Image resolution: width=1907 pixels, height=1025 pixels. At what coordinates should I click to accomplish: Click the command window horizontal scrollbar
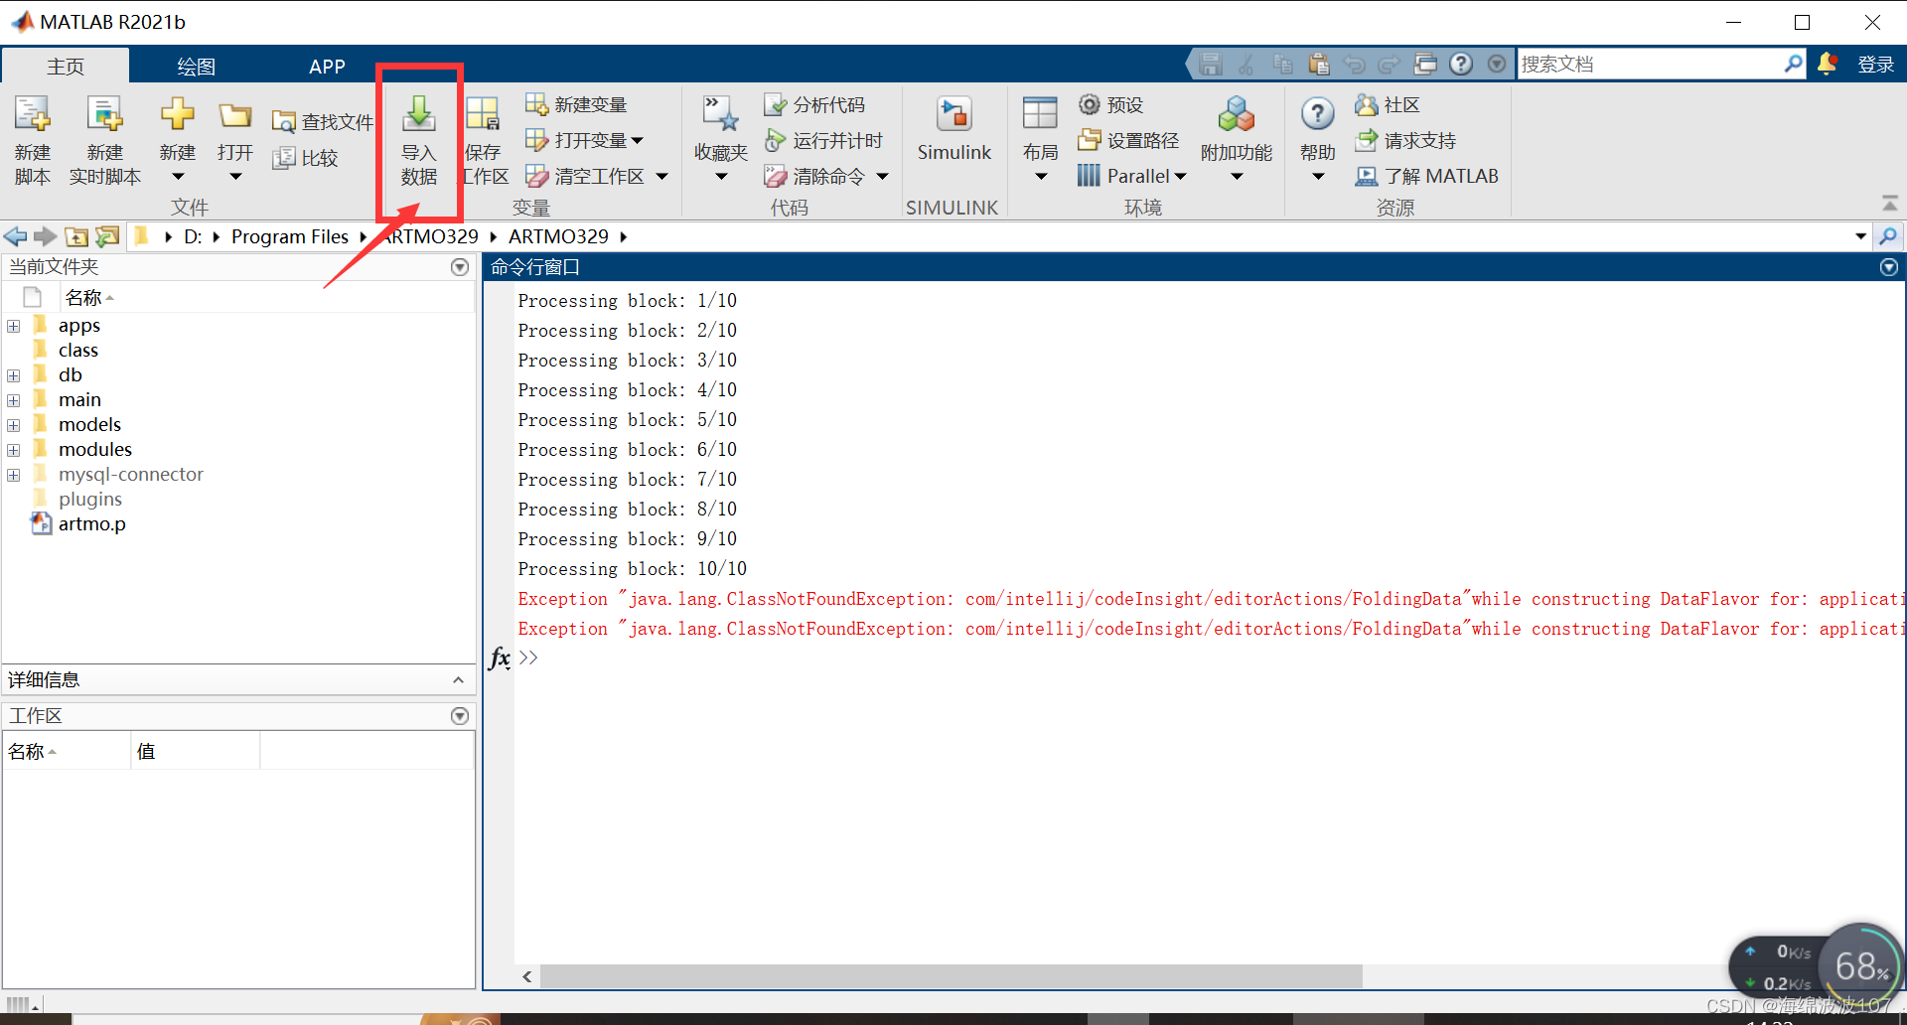(x=952, y=976)
